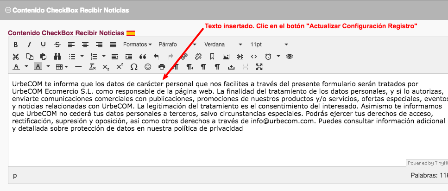Toggle italic formatting
448x191 pixels.
[x=29, y=45]
